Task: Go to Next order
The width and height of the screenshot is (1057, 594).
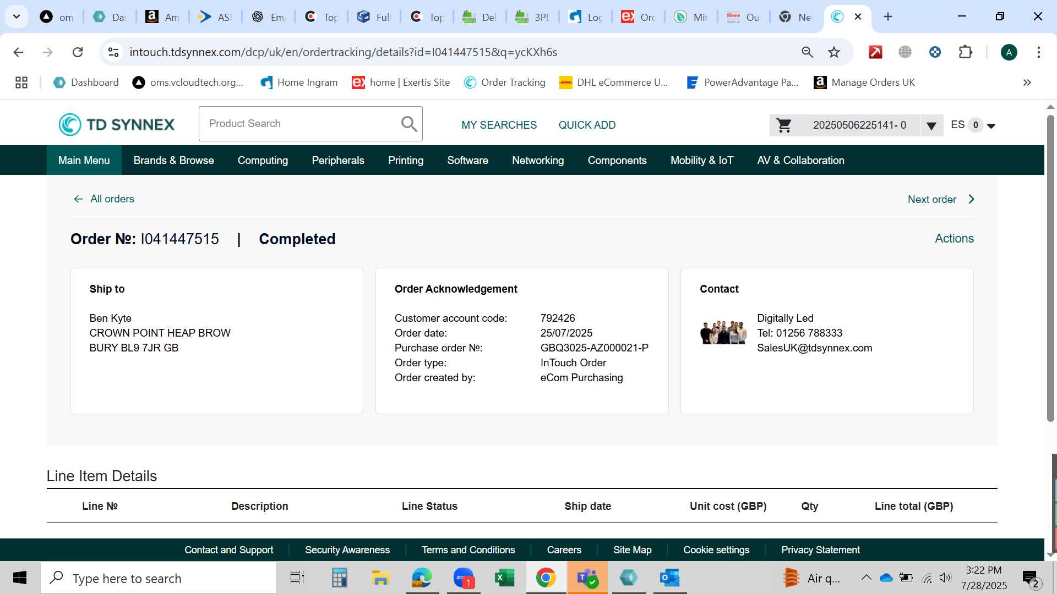Action: point(931,199)
